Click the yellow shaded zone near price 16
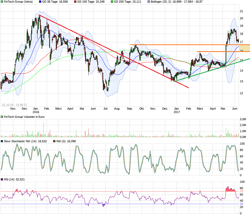 pos(244,48)
